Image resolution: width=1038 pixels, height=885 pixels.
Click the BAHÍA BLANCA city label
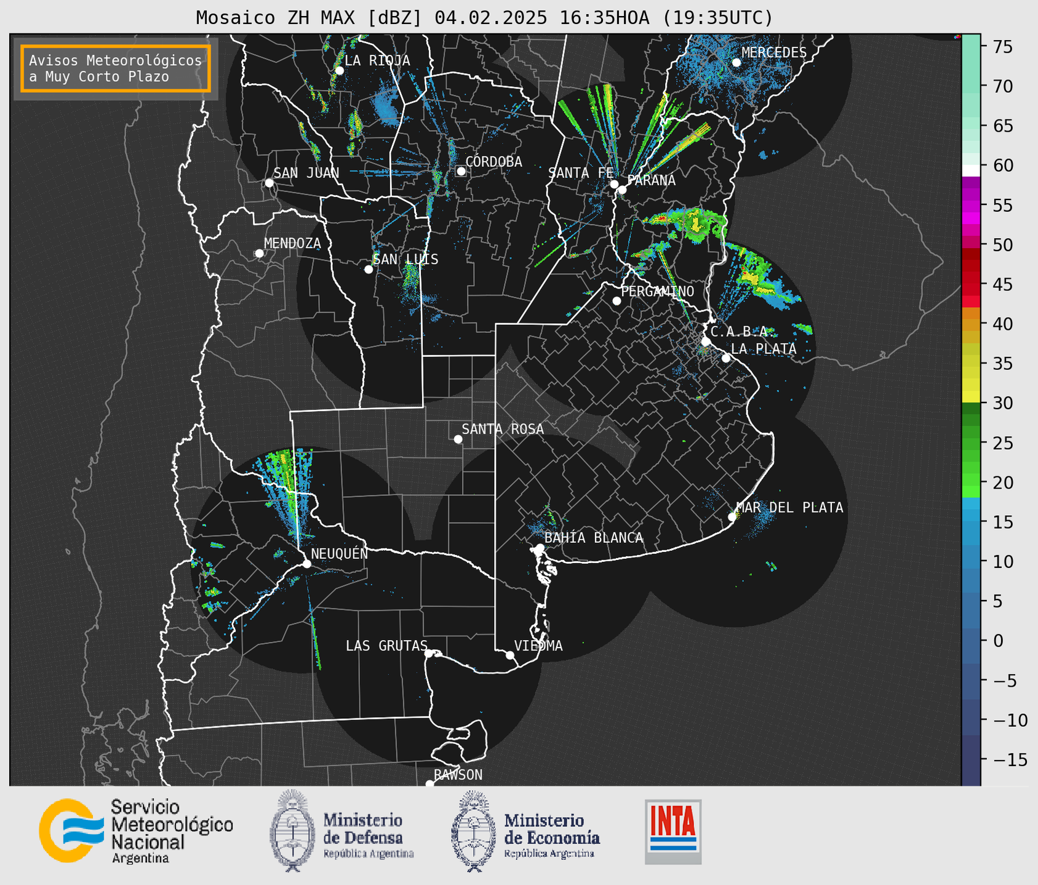pos(594,538)
